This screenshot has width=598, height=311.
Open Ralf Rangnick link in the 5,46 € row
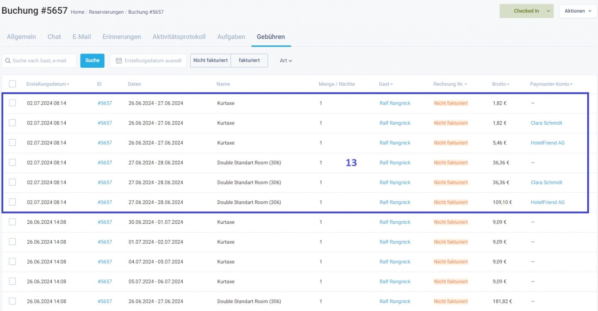point(395,143)
